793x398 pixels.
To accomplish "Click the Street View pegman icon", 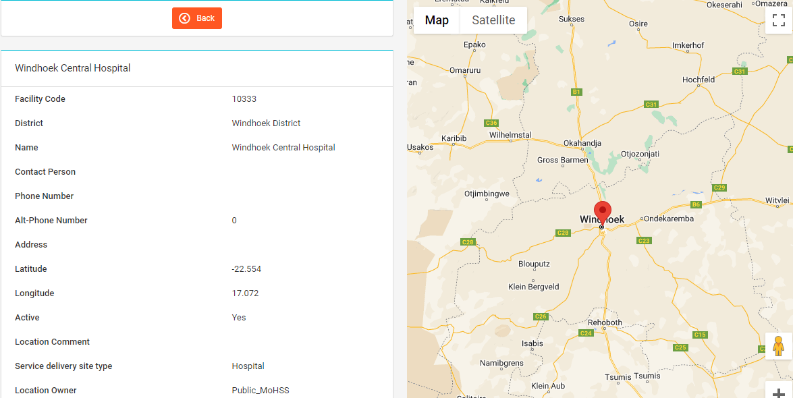I will point(778,345).
